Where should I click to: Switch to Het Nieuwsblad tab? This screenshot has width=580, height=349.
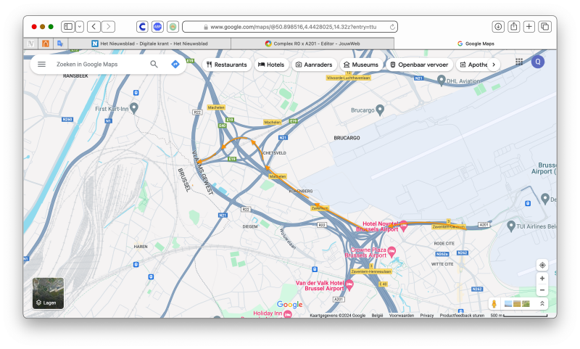[149, 44]
